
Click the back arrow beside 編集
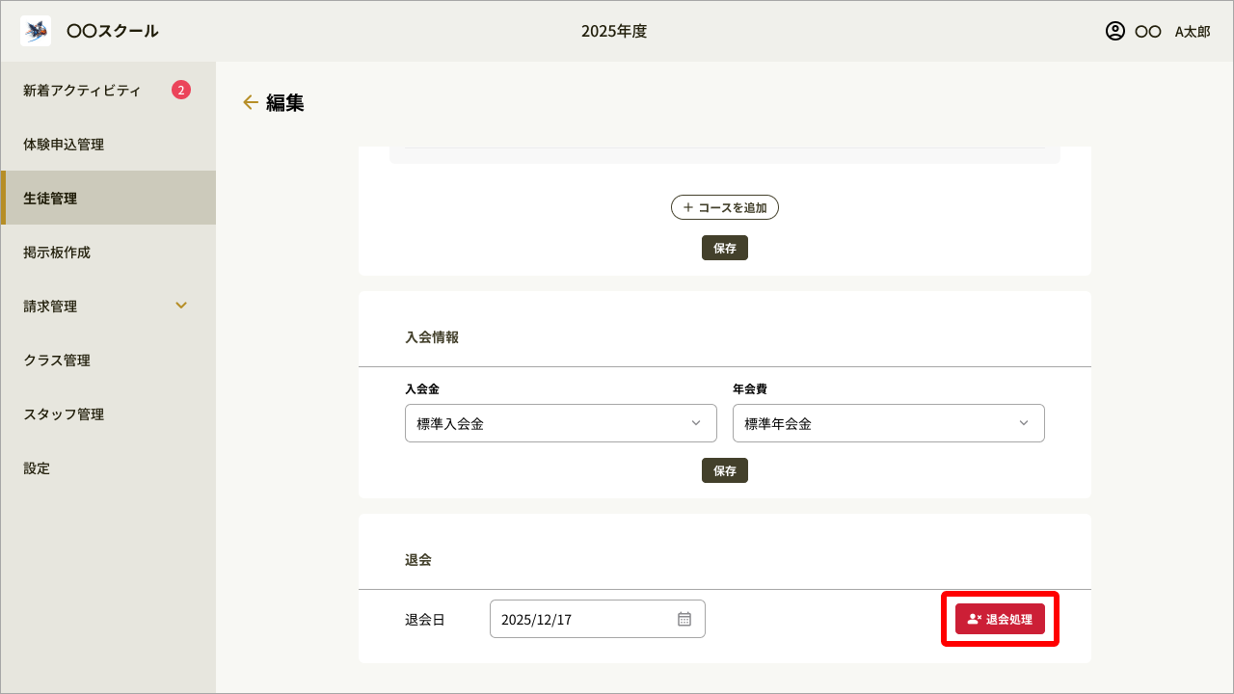point(251,102)
